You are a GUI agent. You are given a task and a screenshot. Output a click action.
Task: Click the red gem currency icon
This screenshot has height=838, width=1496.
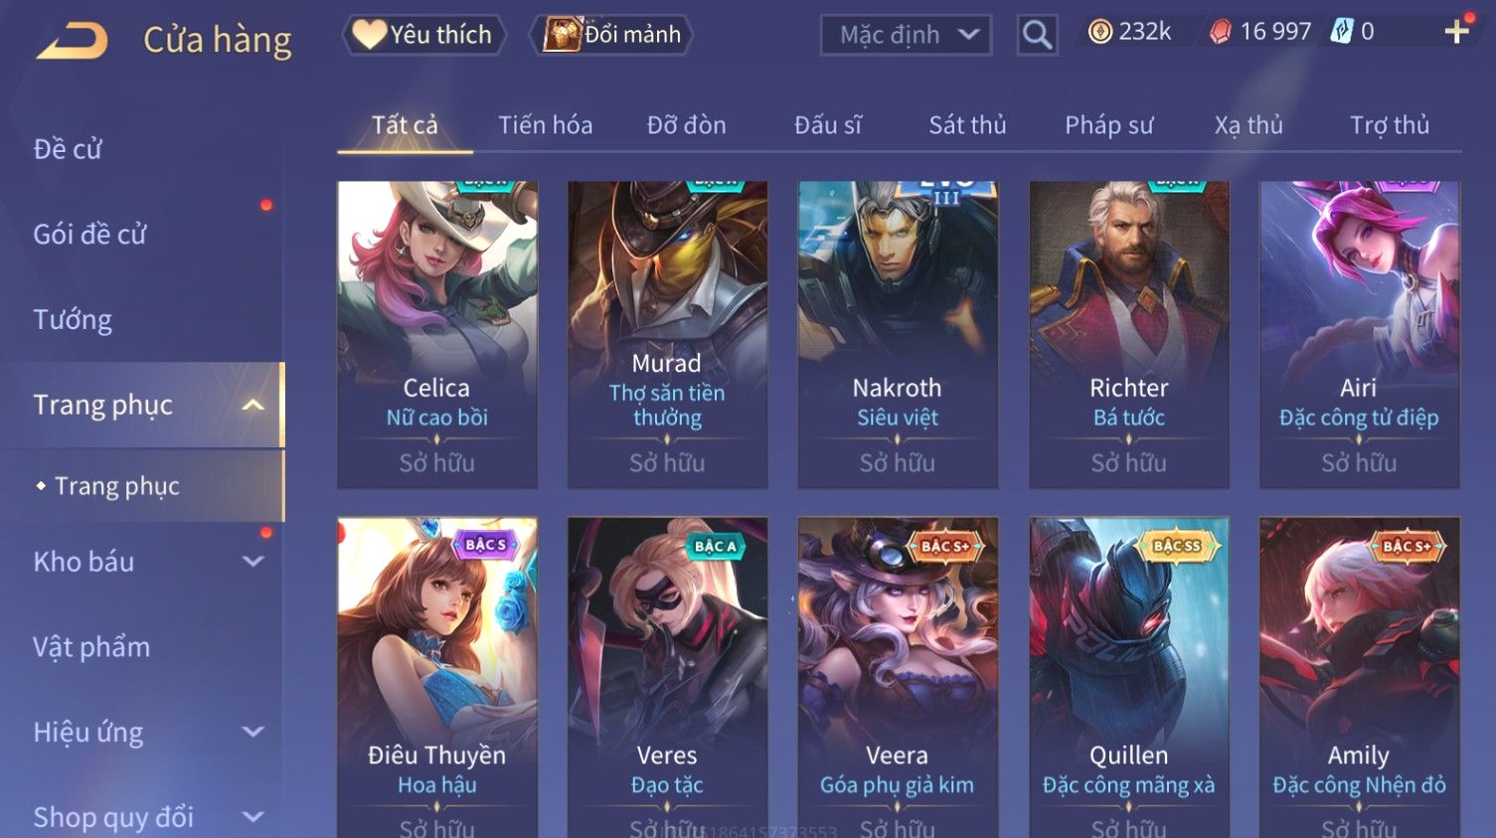point(1220,32)
